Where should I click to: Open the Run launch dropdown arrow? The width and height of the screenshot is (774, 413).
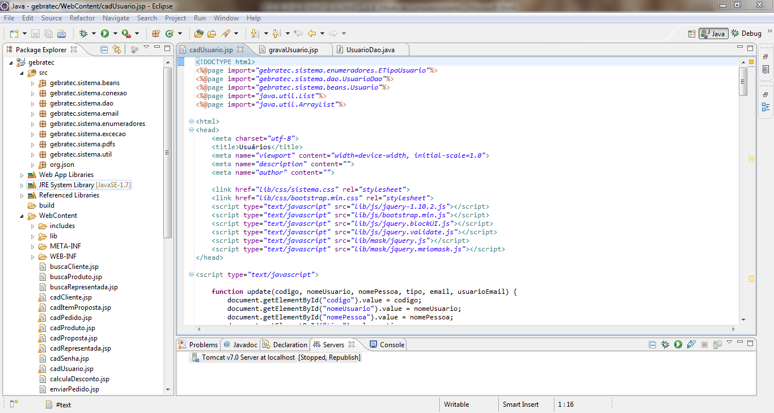pos(115,34)
